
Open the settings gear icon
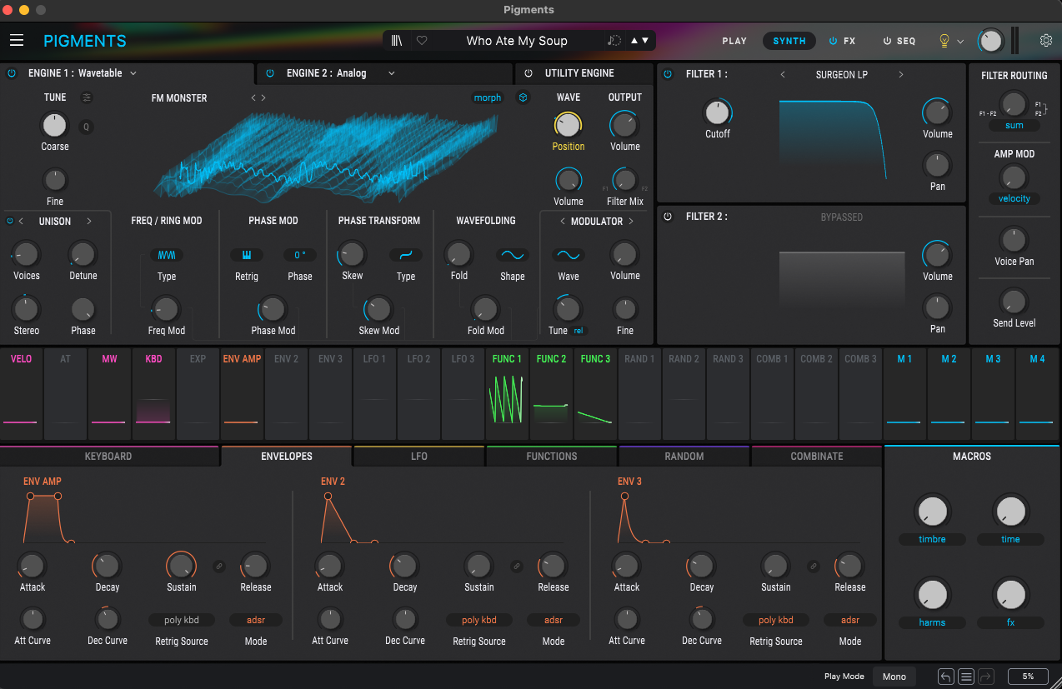click(1045, 40)
